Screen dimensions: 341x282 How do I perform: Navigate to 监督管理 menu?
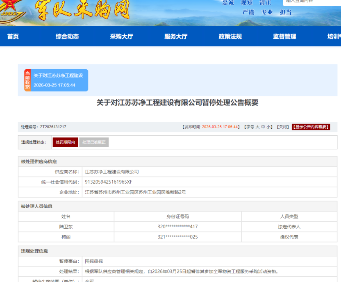[284, 36]
